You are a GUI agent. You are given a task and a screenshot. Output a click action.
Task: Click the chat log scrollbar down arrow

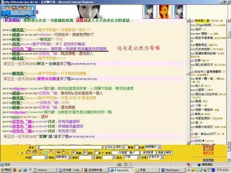pyautogui.click(x=188, y=143)
